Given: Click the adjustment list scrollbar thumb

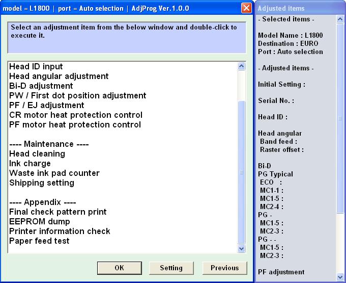Looking at the screenshot, I should (x=241, y=172).
